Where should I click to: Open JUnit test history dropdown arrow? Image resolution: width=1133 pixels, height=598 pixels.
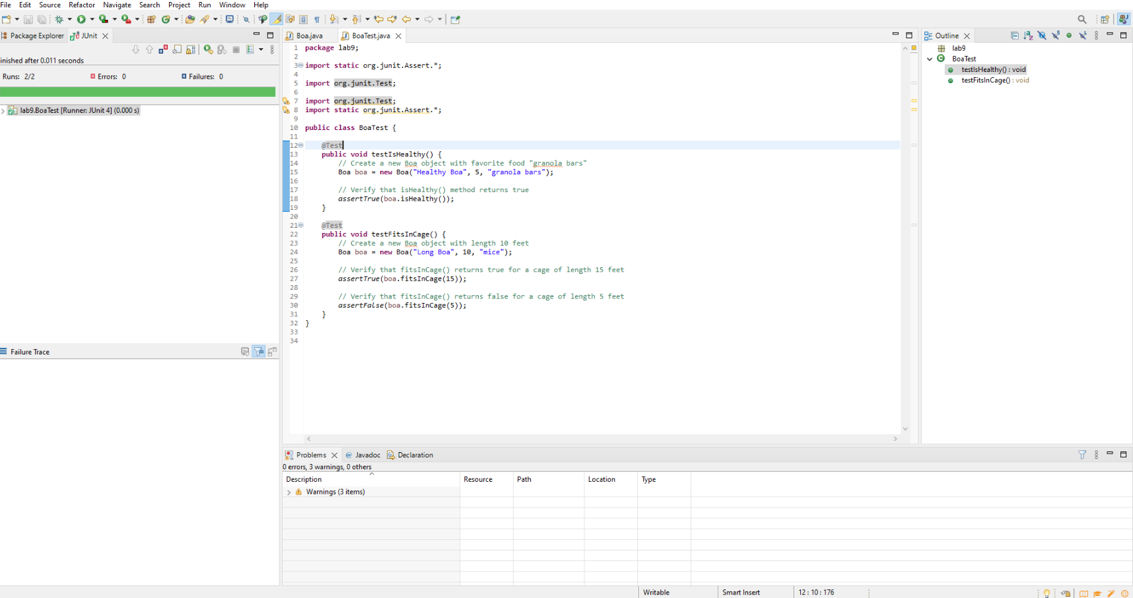point(261,50)
